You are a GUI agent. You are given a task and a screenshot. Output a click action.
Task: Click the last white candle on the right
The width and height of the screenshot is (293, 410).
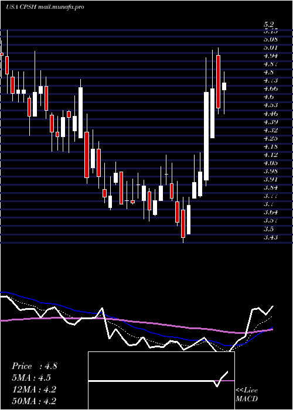[224, 86]
